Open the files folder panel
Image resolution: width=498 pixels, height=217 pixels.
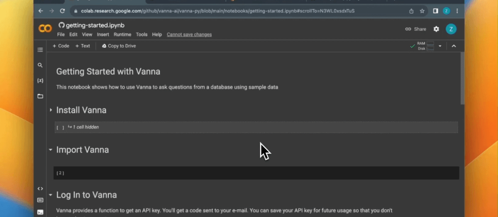40,96
